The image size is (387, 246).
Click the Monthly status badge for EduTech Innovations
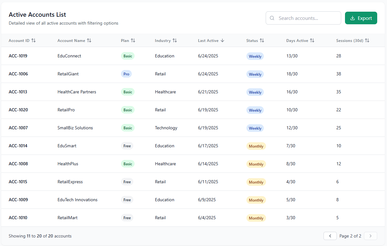[x=256, y=200]
